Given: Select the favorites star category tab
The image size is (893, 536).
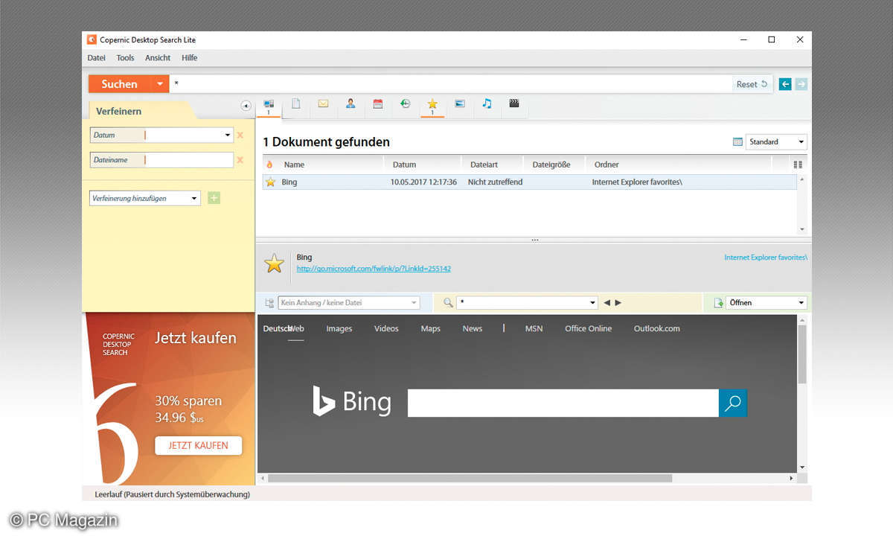Looking at the screenshot, I should click(x=432, y=106).
